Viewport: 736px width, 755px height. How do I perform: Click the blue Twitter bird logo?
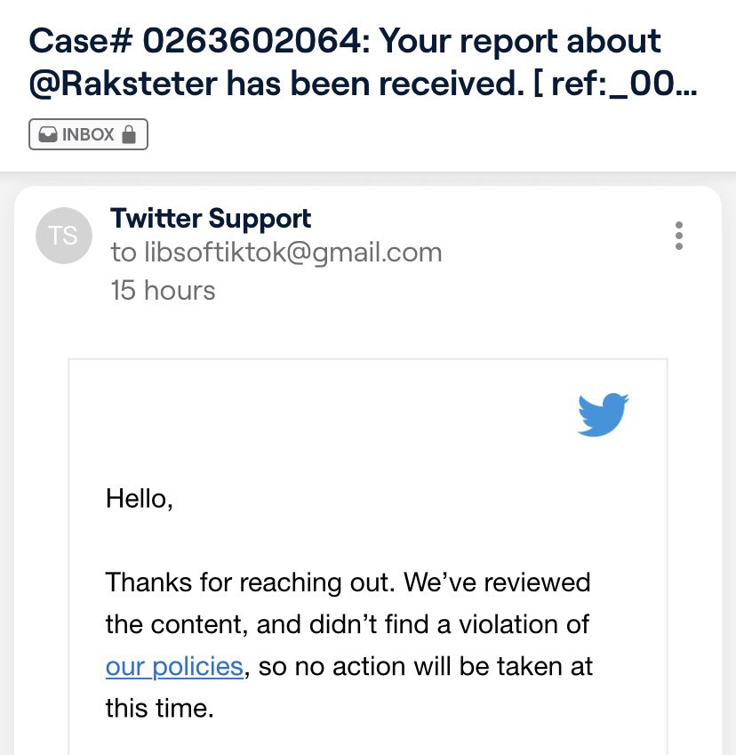pyautogui.click(x=603, y=414)
